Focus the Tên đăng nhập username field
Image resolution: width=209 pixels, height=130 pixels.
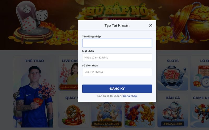117,43
